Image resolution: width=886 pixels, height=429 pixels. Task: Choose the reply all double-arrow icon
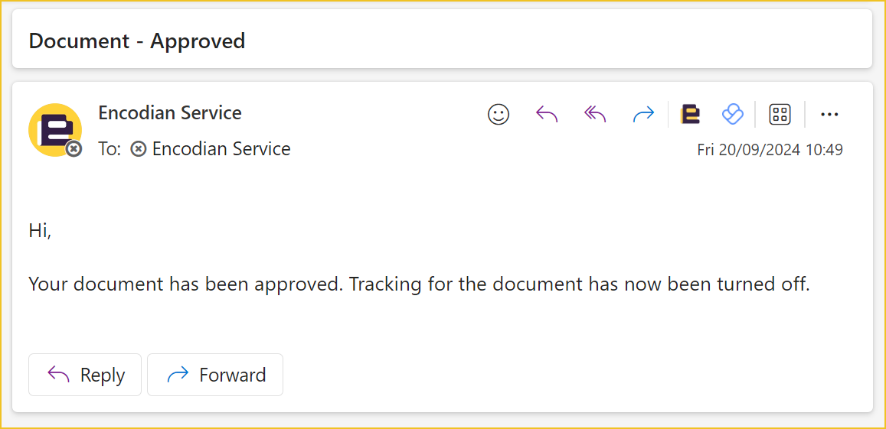pos(595,115)
